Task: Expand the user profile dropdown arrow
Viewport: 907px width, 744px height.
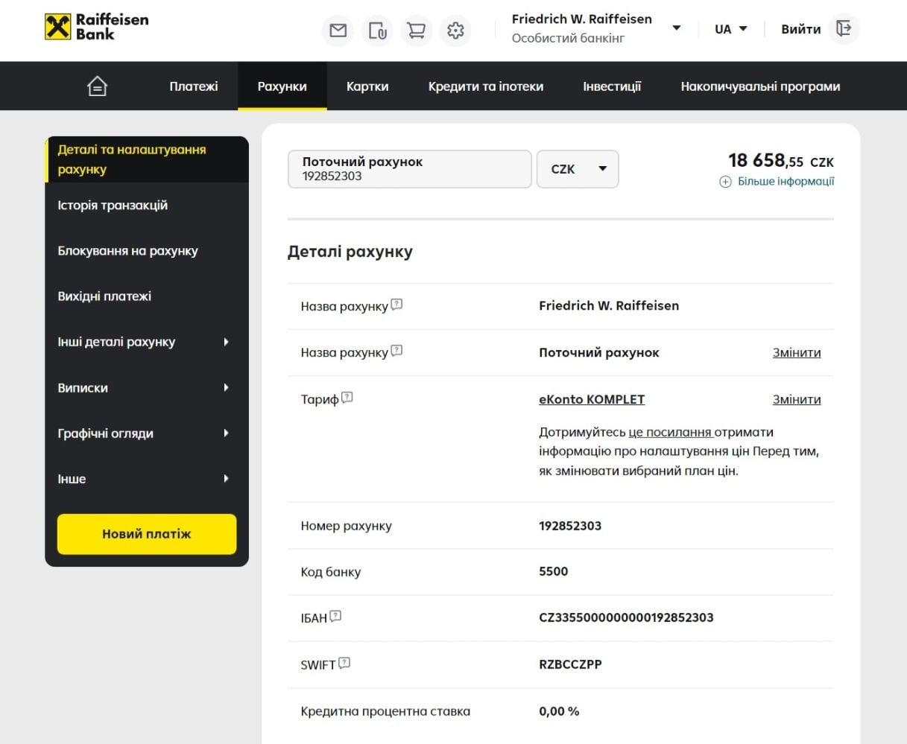Action: click(x=677, y=28)
